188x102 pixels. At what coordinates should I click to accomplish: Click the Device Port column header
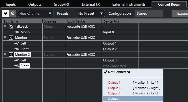coord(145,21)
